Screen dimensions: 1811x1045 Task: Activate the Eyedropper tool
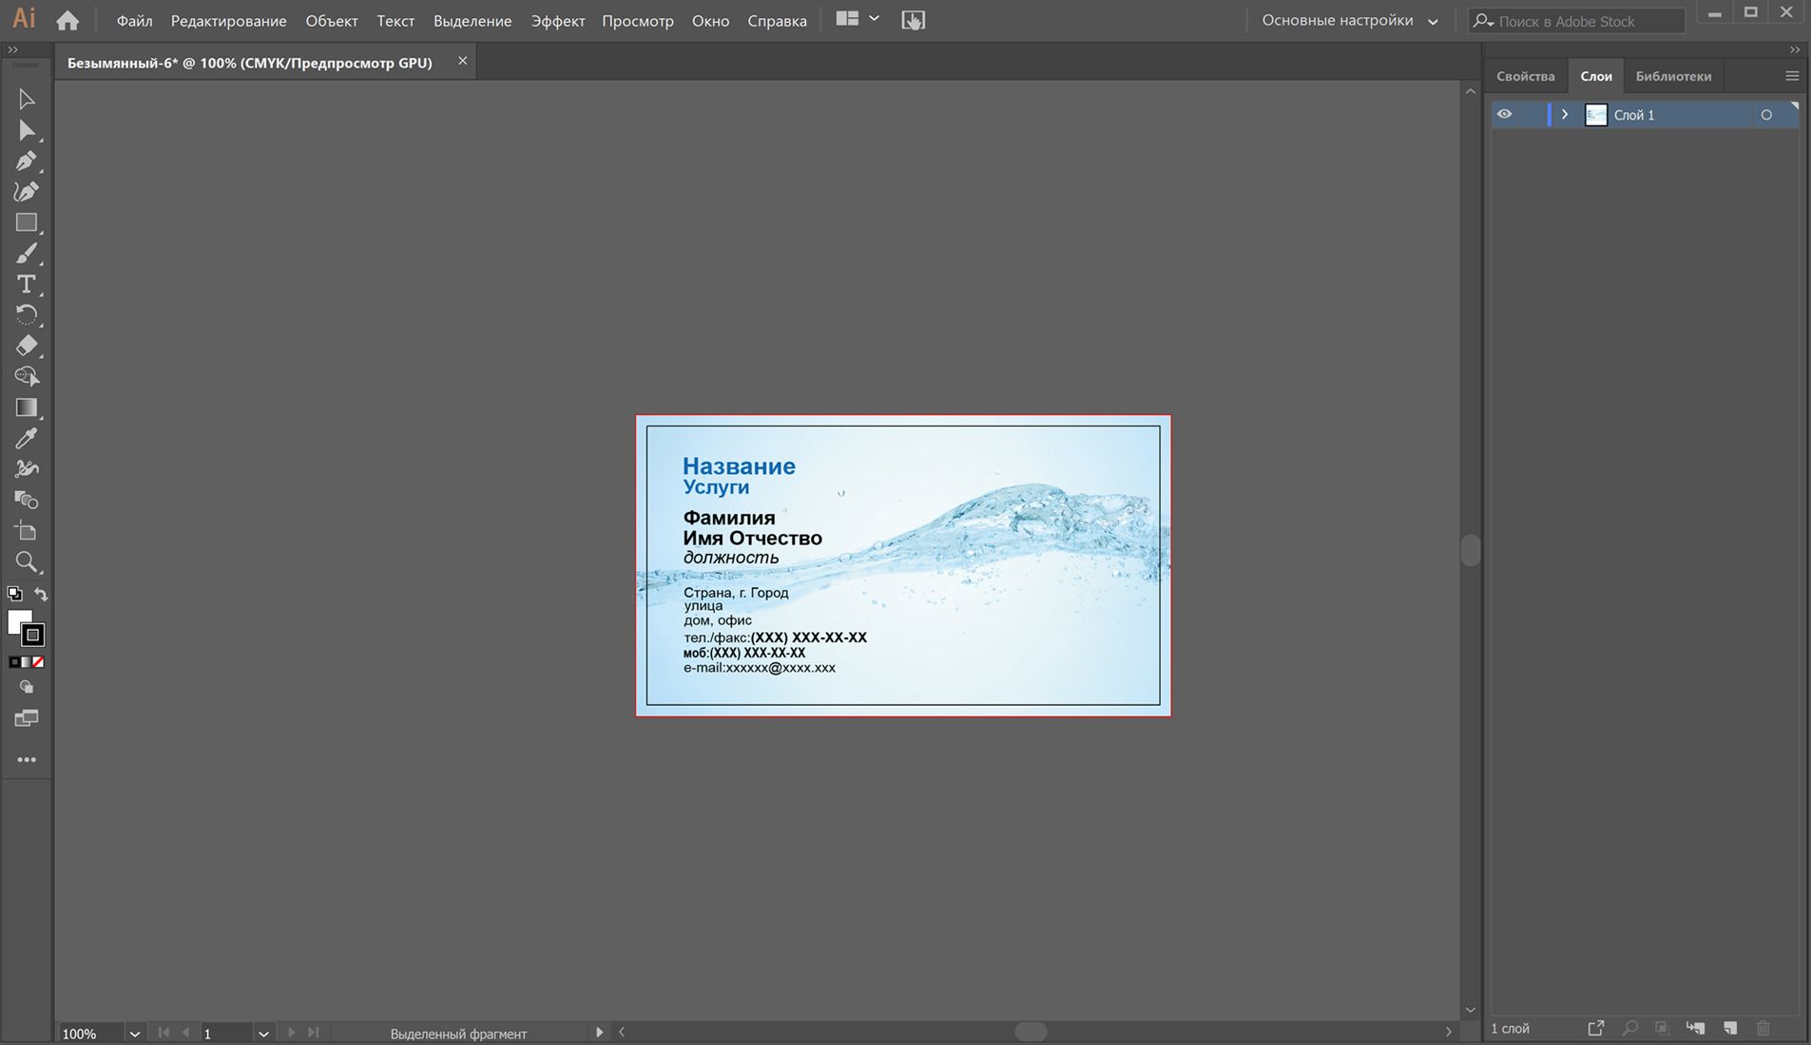(x=26, y=439)
